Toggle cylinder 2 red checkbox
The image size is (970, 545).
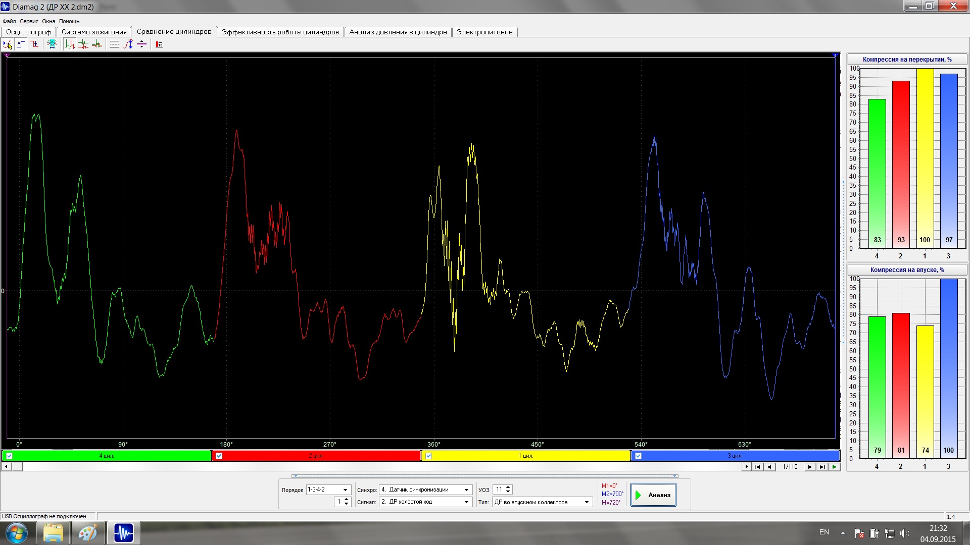(x=219, y=456)
